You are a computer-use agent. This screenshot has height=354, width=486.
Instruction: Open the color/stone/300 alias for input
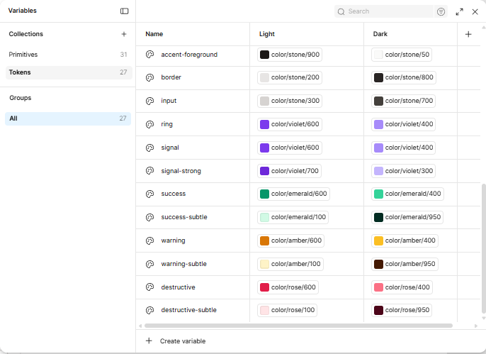coord(290,101)
